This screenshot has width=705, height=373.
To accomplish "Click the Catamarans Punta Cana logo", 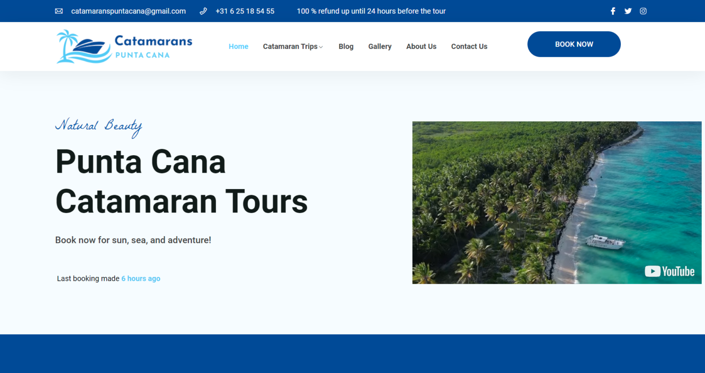I will 124,47.
